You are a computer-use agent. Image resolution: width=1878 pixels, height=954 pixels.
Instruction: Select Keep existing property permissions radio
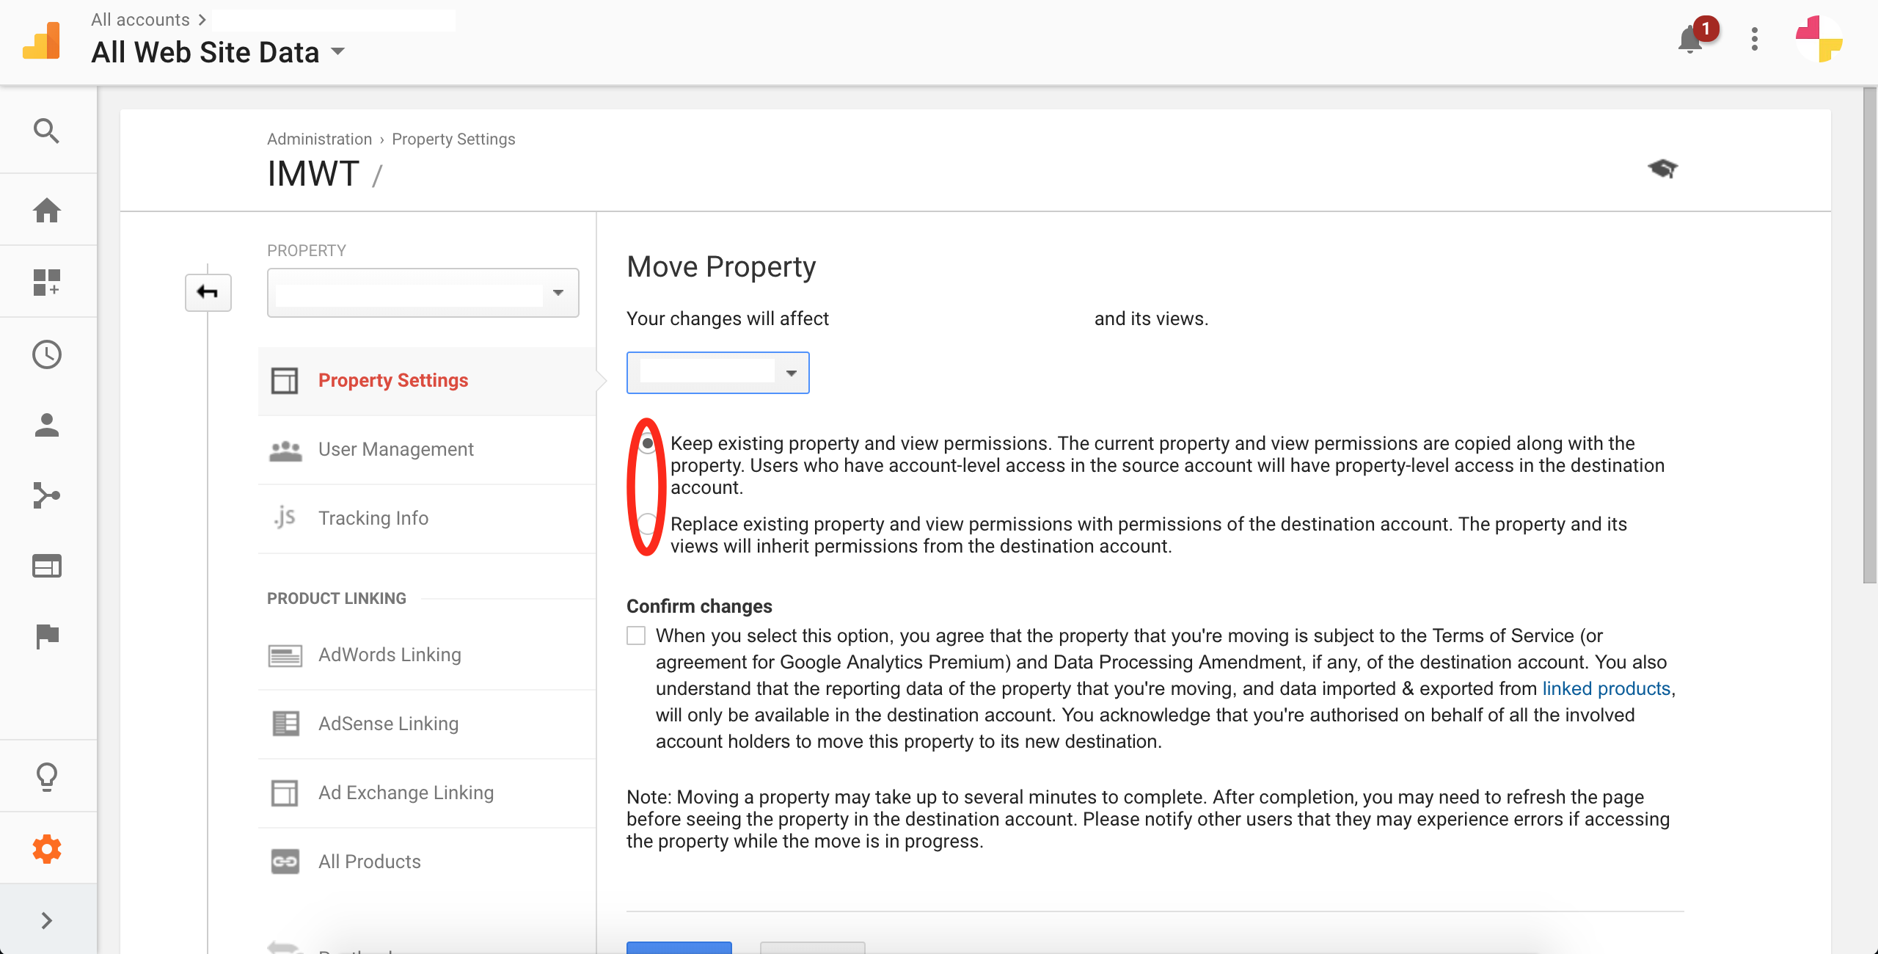pos(647,443)
